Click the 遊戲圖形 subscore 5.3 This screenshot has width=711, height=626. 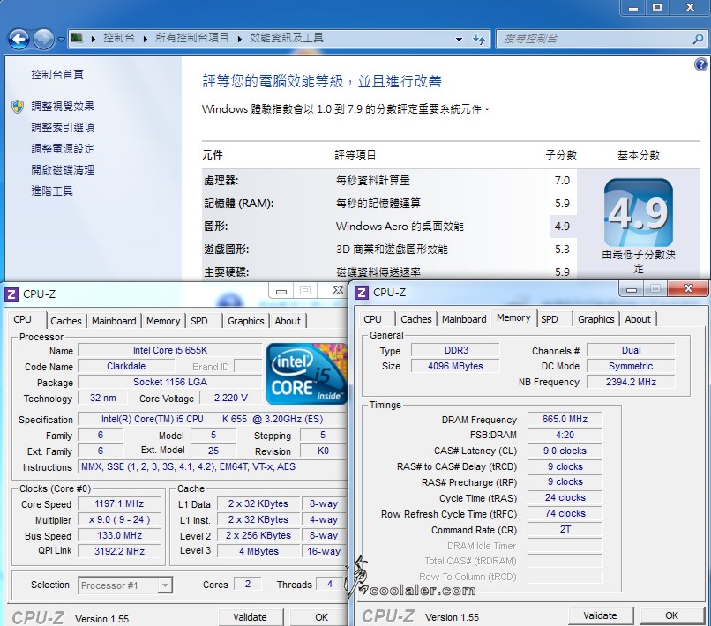562,250
